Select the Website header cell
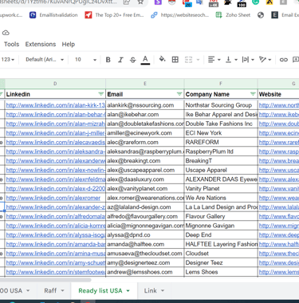The width and height of the screenshot is (299, 303). click(278, 94)
